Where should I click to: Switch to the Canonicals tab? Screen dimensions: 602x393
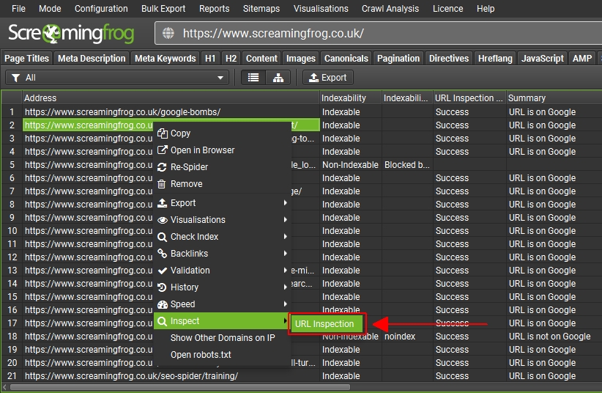pyautogui.click(x=346, y=59)
